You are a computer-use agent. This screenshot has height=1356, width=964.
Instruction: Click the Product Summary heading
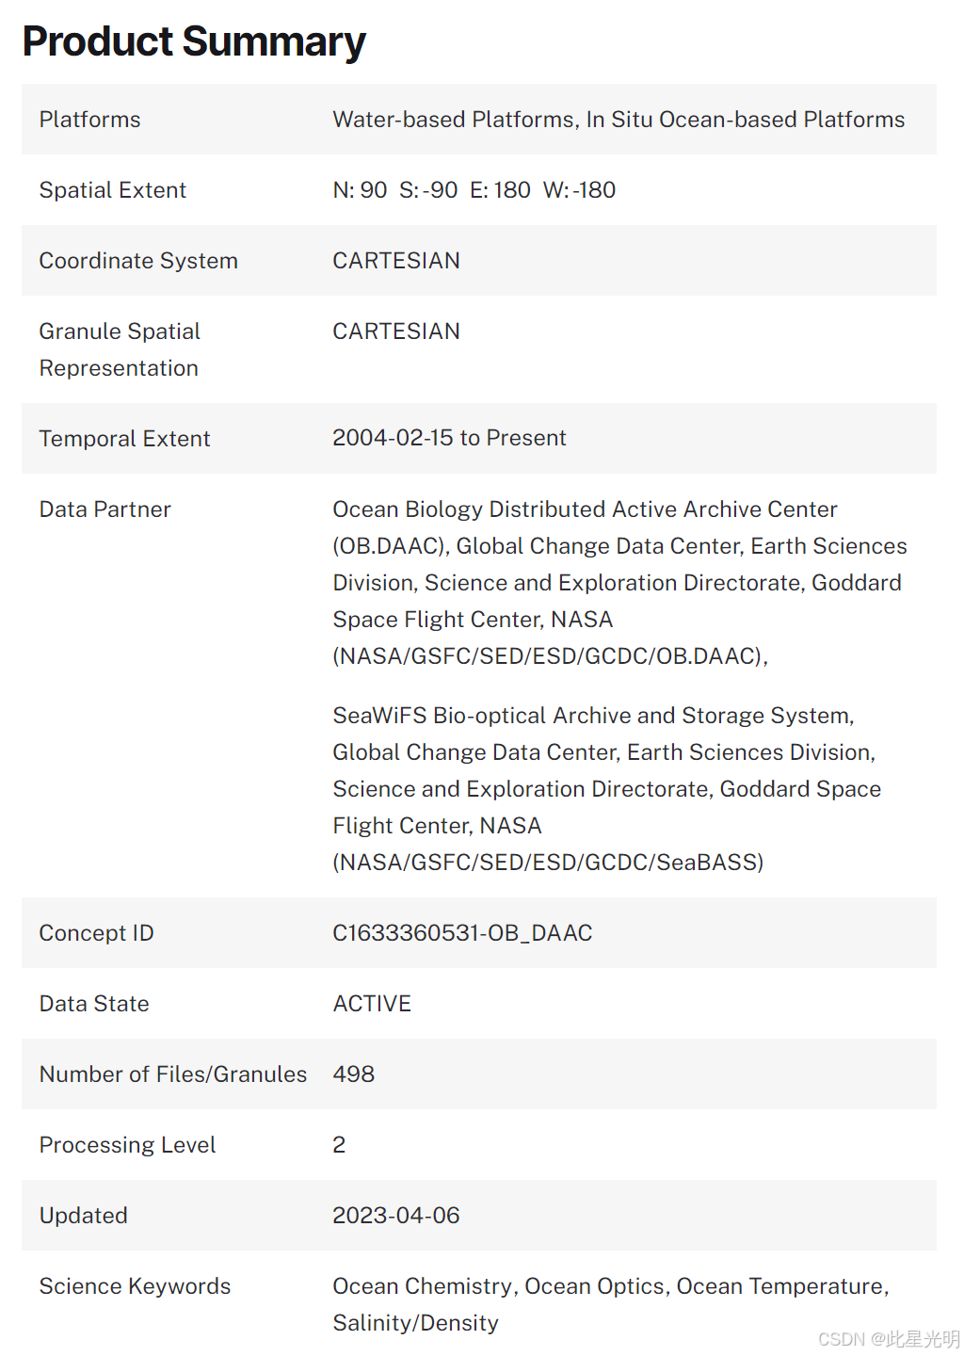(194, 41)
